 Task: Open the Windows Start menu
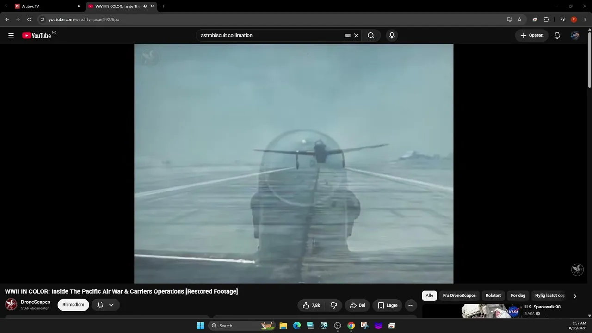tap(200, 326)
